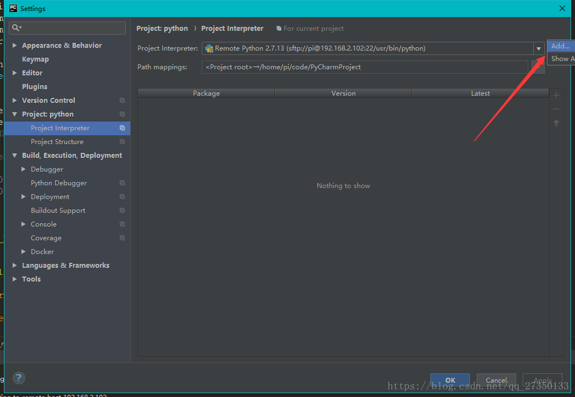Image resolution: width=575 pixels, height=397 pixels.
Task: Click the project-level icon beside Python Debugger
Action: coord(122,183)
